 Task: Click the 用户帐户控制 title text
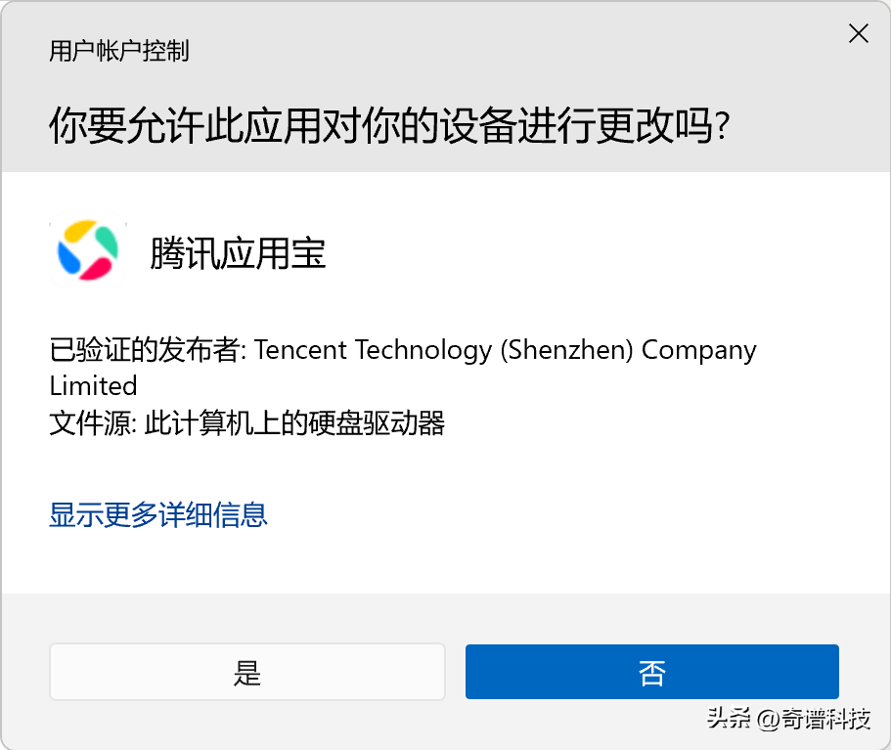click(118, 51)
